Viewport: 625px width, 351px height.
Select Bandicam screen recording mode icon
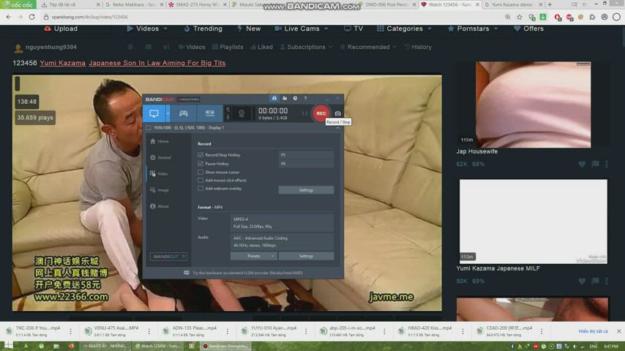tap(154, 113)
